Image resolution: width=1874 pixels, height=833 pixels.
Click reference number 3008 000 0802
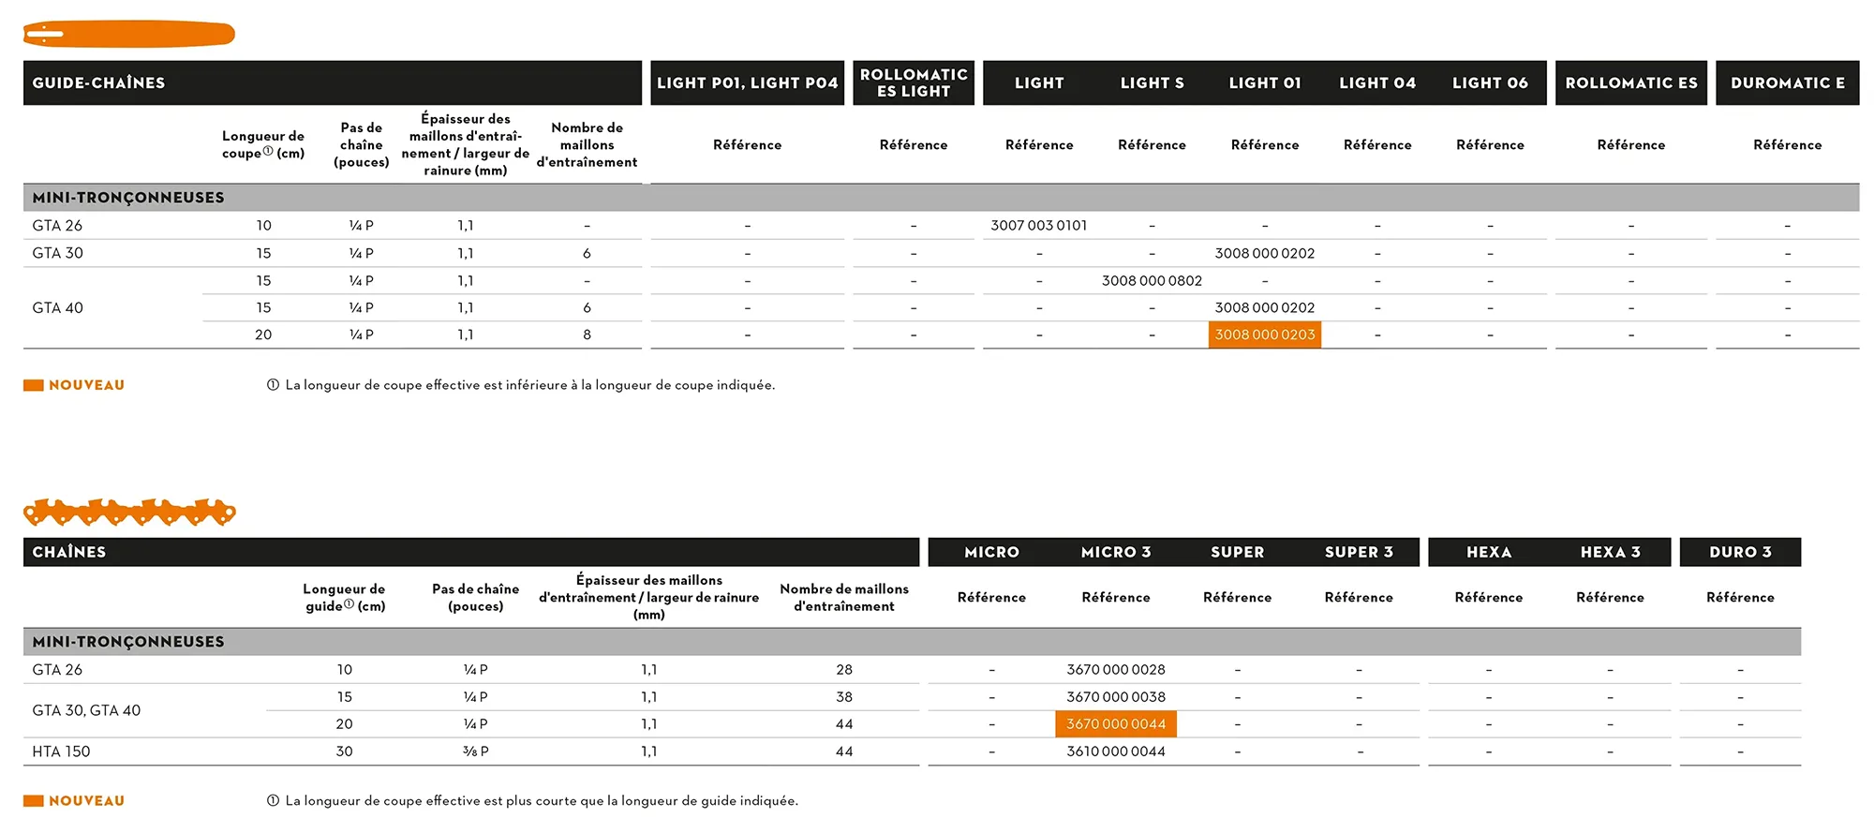pos(1153,280)
